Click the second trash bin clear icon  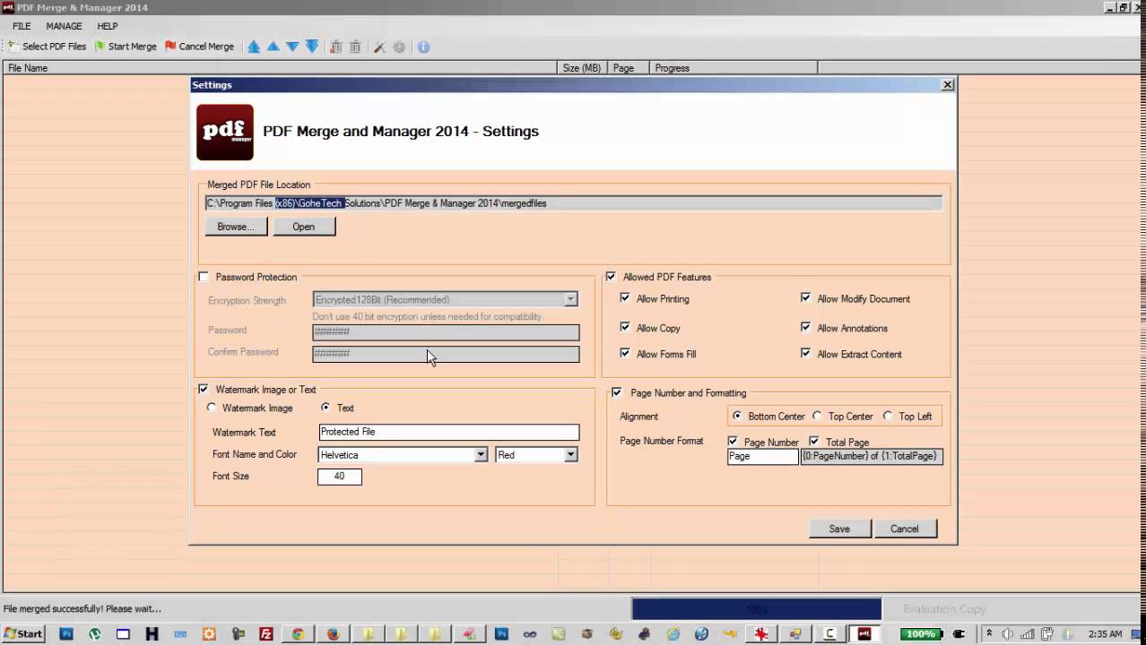(x=355, y=47)
